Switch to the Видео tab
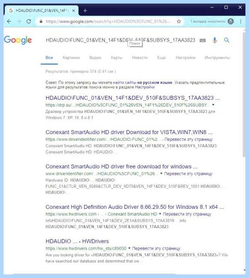249x278 pixels. click(95, 58)
